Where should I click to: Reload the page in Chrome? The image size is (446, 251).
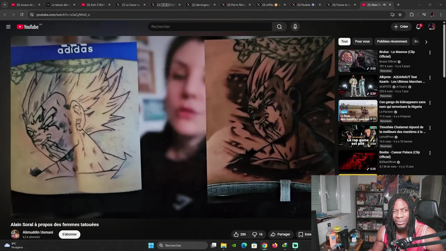pyautogui.click(x=22, y=15)
